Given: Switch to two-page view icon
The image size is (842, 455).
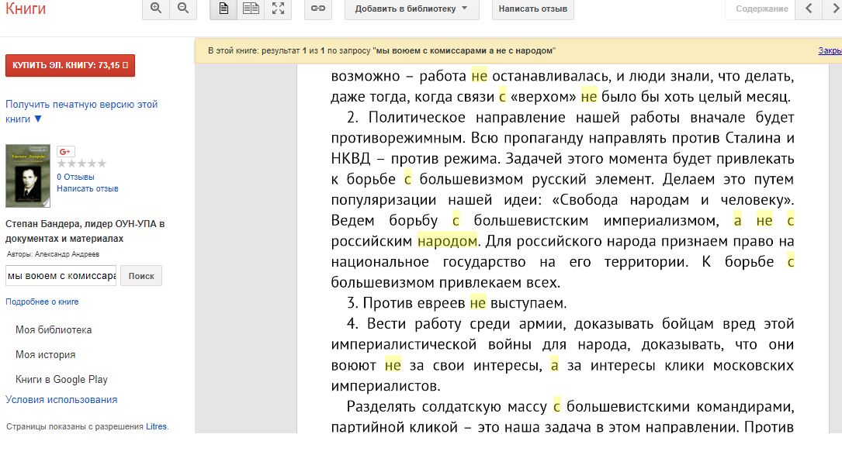Looking at the screenshot, I should pyautogui.click(x=251, y=9).
